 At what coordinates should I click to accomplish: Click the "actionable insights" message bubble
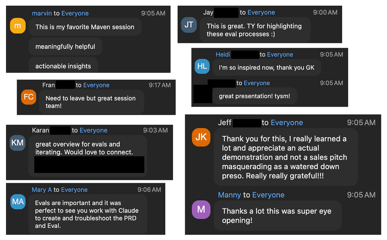(x=63, y=66)
